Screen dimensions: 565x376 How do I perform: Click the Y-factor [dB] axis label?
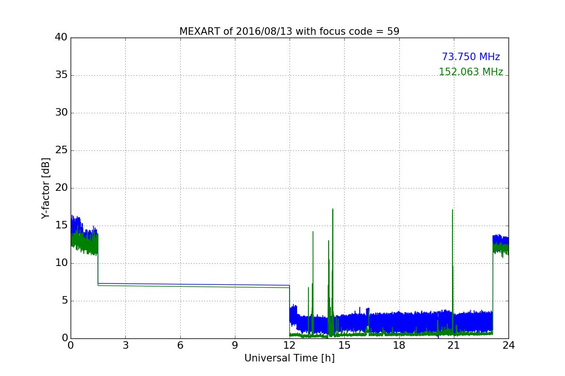[46, 188]
